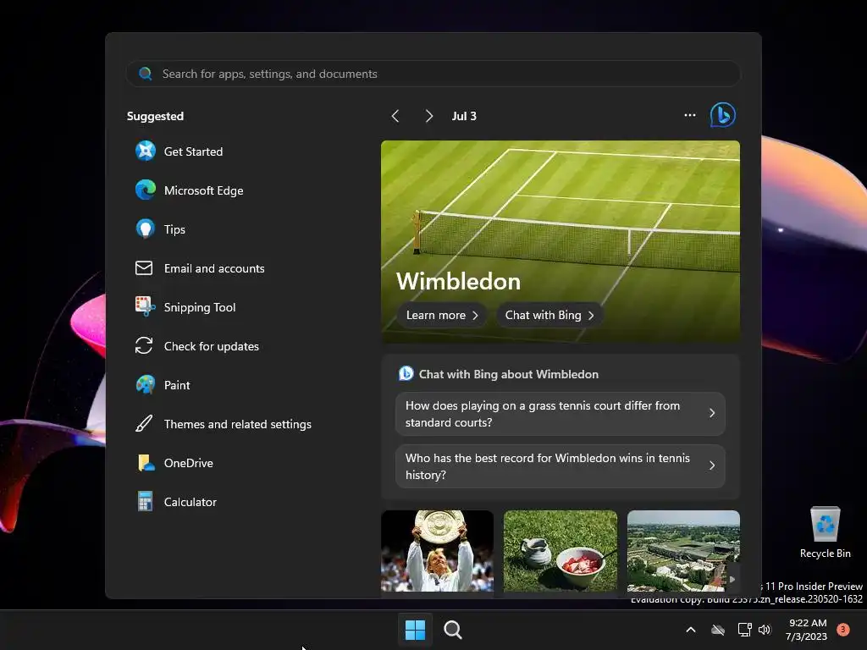Click the Check for updates refresh icon
This screenshot has width=867, height=650.
[x=144, y=346]
